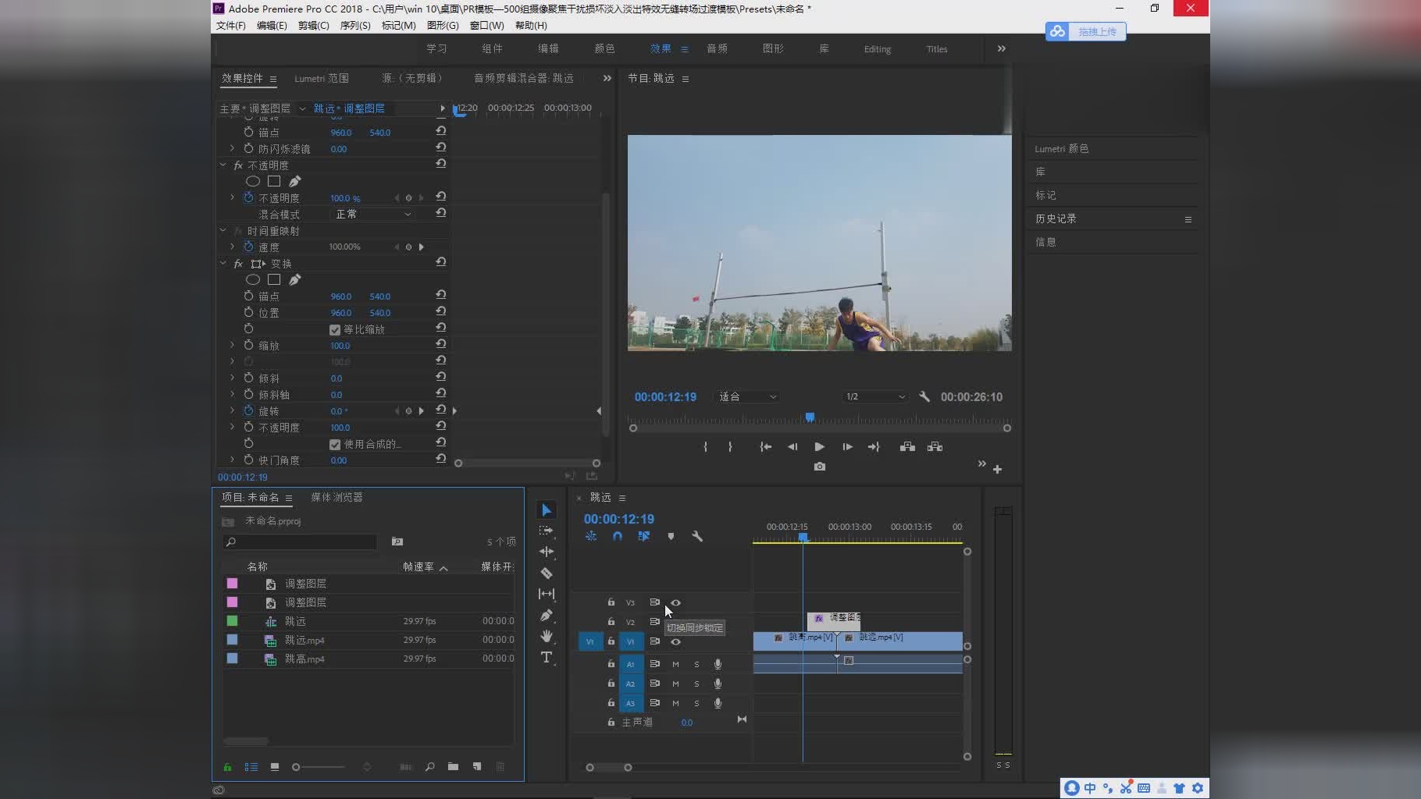1421x799 pixels.
Task: Step forward one frame
Action: pos(847,447)
